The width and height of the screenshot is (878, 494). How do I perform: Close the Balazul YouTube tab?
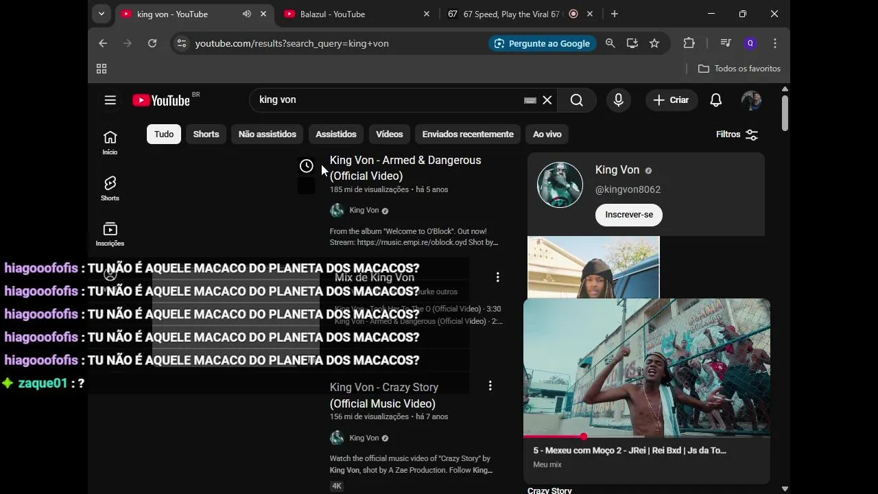pos(427,14)
